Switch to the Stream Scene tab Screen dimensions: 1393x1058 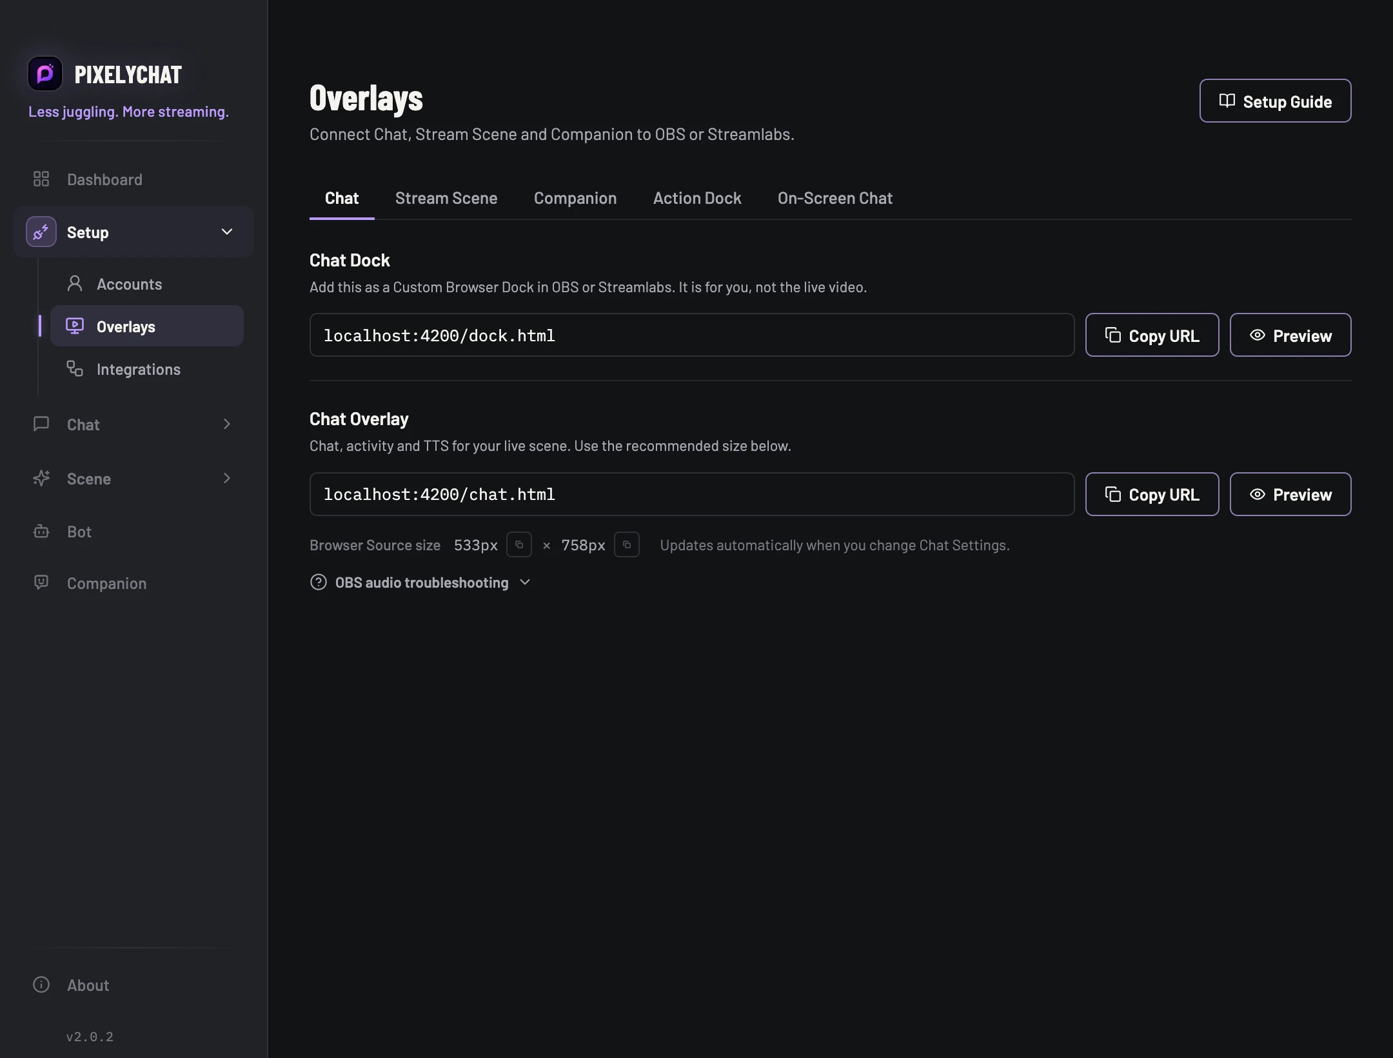click(x=446, y=198)
